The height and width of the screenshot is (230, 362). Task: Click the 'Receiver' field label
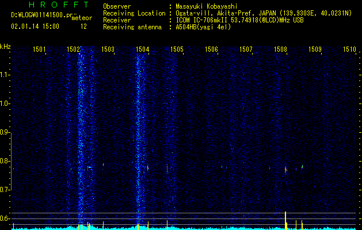pos(117,20)
